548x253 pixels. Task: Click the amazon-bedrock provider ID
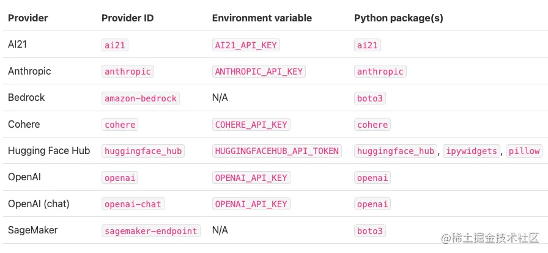[x=141, y=98]
